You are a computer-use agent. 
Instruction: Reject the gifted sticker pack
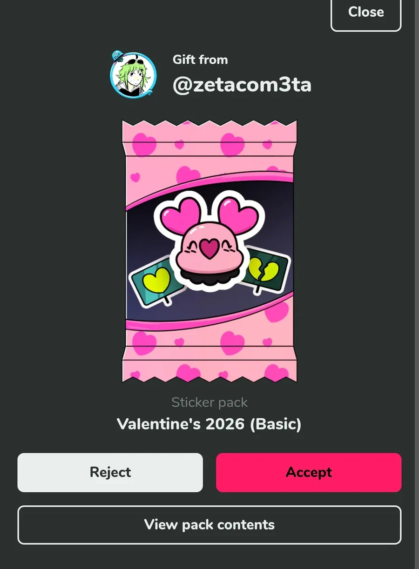tap(110, 473)
